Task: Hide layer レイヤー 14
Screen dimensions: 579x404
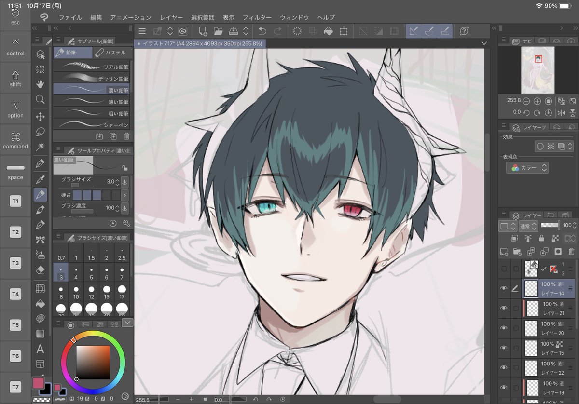Action: coord(504,288)
